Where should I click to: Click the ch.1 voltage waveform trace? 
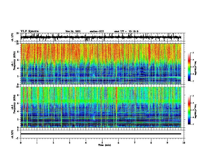point(101,37)
